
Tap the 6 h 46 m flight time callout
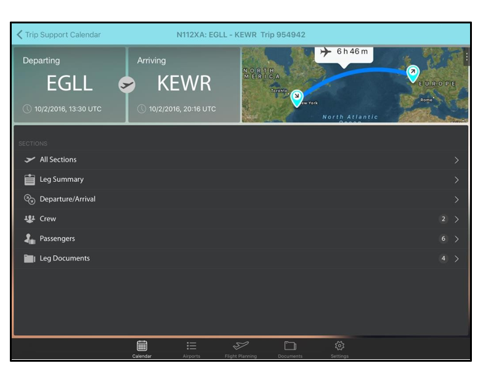pyautogui.click(x=344, y=52)
